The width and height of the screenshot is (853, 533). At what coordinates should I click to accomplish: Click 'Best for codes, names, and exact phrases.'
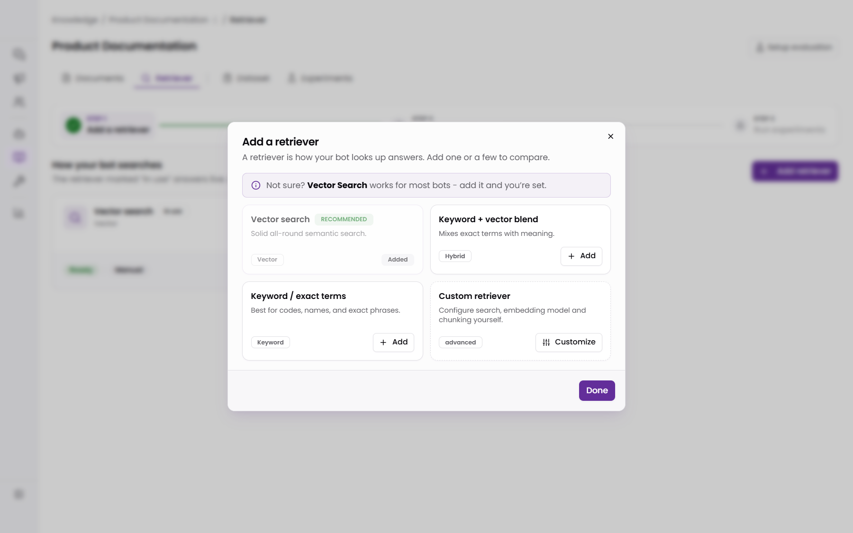point(326,310)
